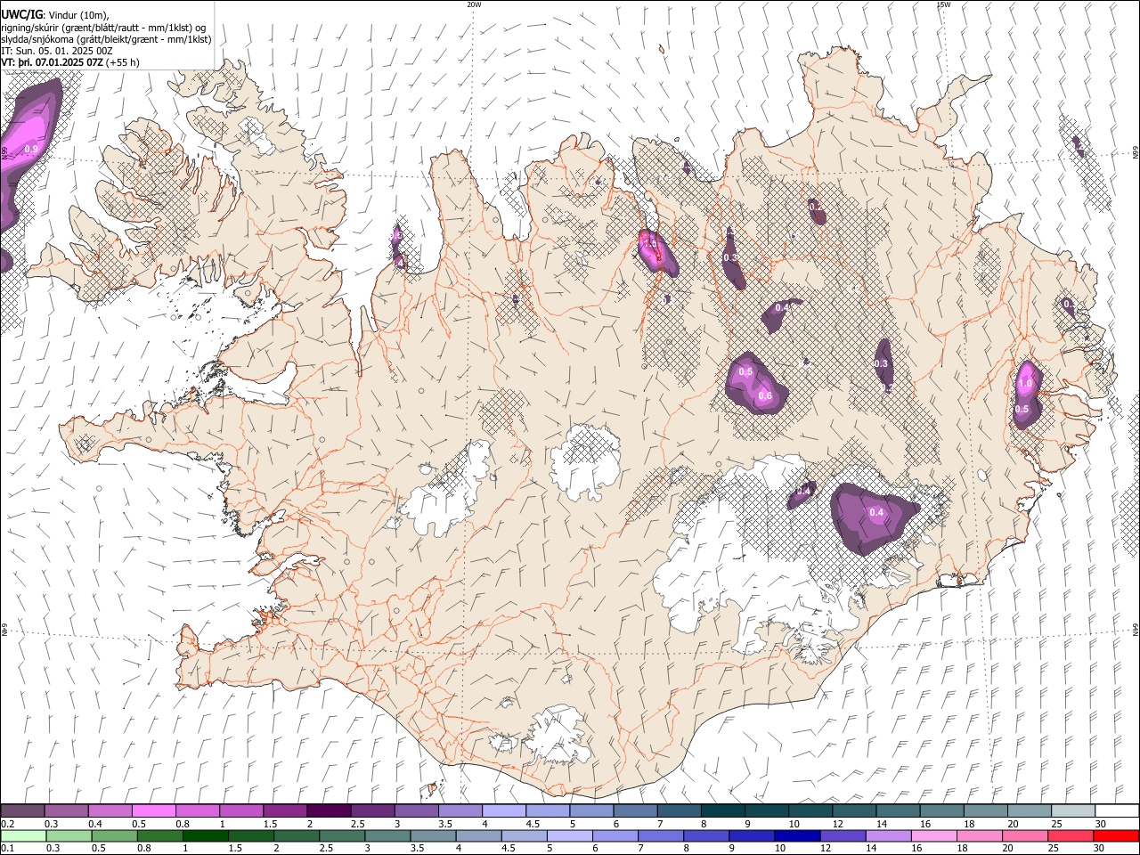
Task: Click the 4–4.5 light lavender snow legend swatch
Action: pos(503,811)
